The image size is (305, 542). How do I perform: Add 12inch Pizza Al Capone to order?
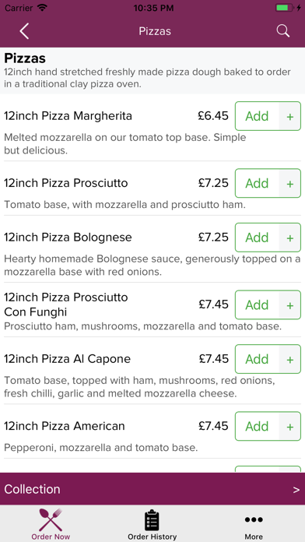tap(257, 359)
